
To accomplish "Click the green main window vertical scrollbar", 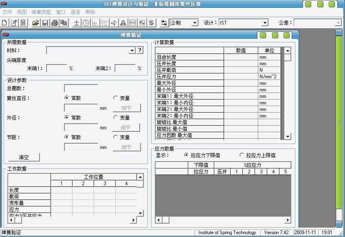I will pos(339,122).
